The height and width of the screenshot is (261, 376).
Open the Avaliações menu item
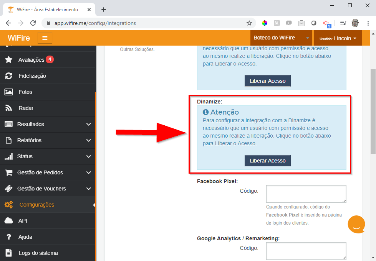click(48, 59)
